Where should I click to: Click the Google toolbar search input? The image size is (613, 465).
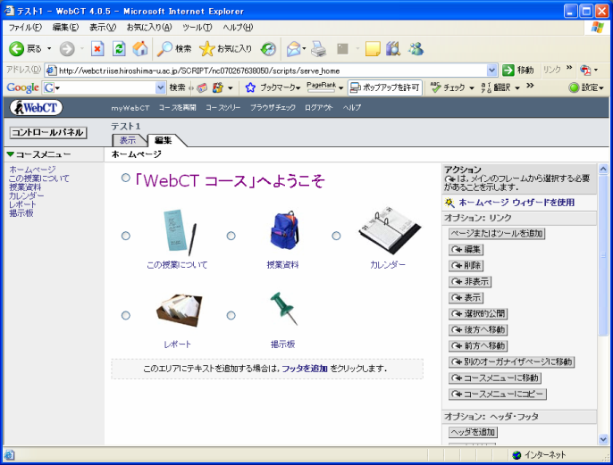pos(106,87)
